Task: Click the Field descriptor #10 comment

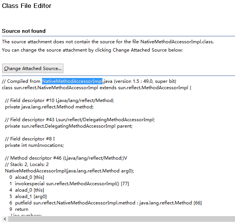Action: (x=59, y=101)
